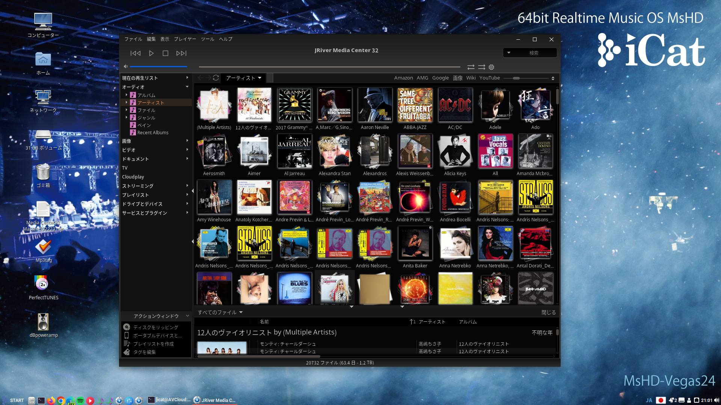Click the volume slider bar
721x405 pixels.
tap(158, 67)
